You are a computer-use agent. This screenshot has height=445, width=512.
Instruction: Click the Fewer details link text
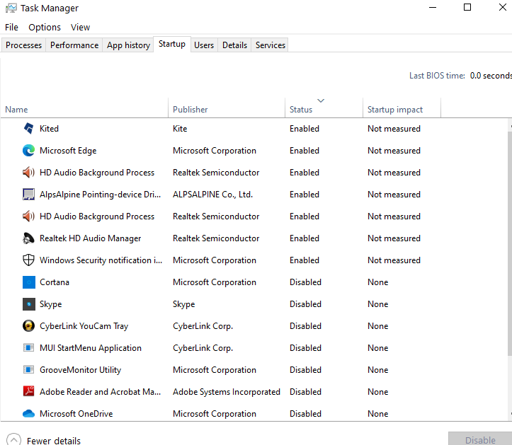click(x=54, y=441)
